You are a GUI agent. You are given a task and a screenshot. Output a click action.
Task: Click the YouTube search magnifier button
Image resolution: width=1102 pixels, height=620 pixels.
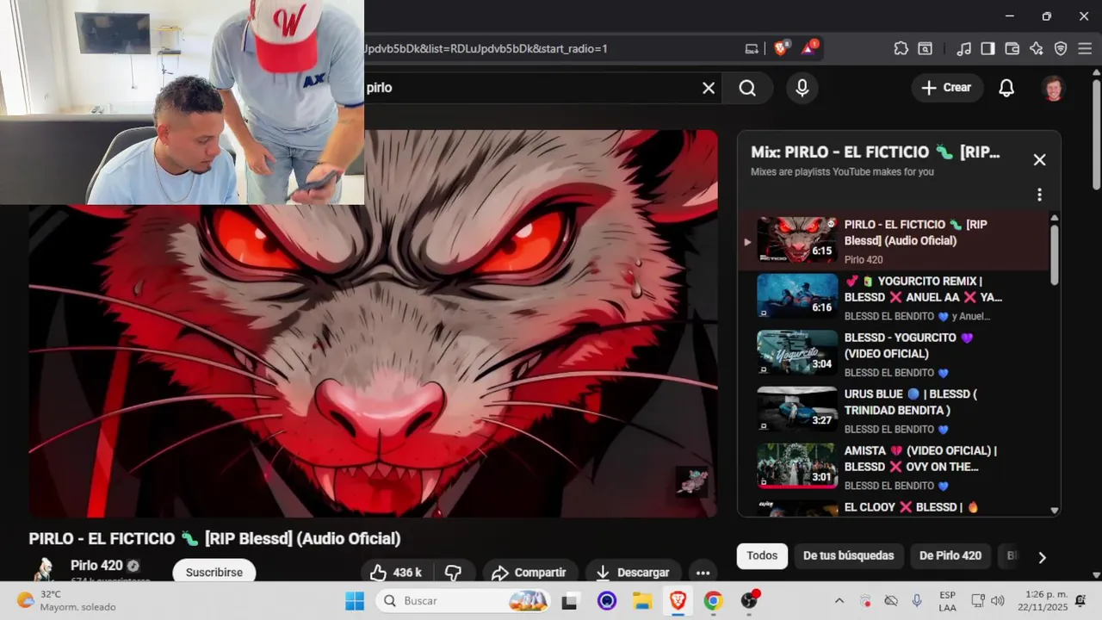point(747,88)
